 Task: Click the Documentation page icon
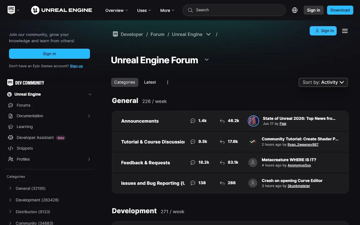(10, 116)
